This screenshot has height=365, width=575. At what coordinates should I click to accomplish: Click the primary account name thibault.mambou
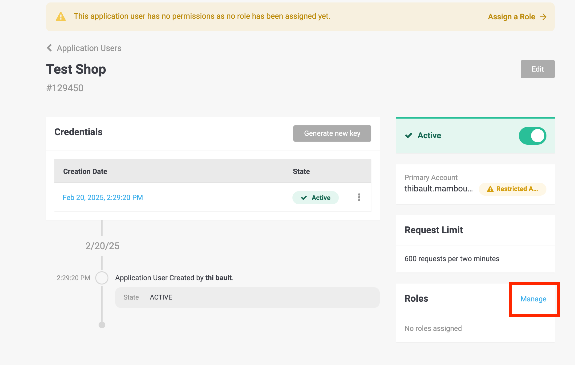[438, 189]
